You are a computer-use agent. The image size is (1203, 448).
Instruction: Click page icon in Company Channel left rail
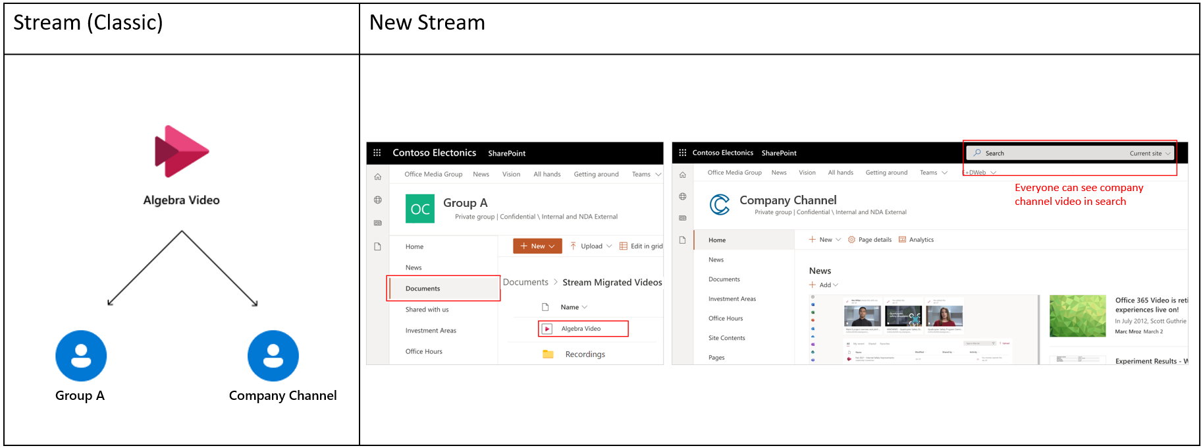click(683, 240)
